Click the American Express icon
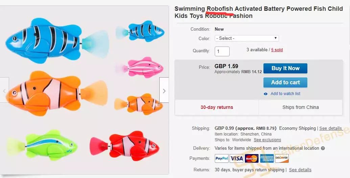 (266, 158)
